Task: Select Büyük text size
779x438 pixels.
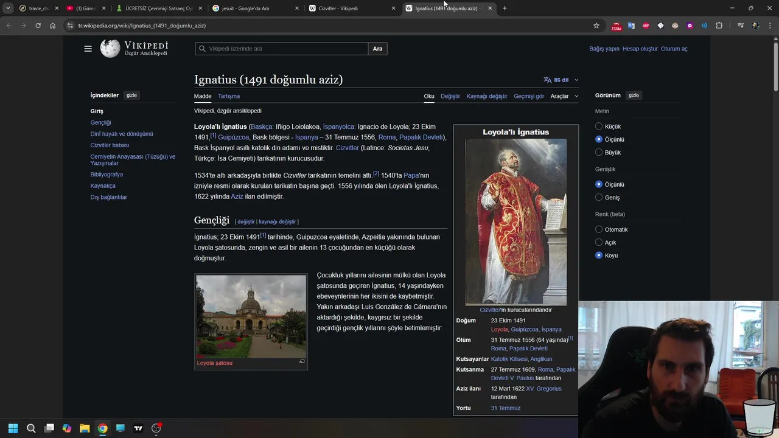Action: (599, 153)
